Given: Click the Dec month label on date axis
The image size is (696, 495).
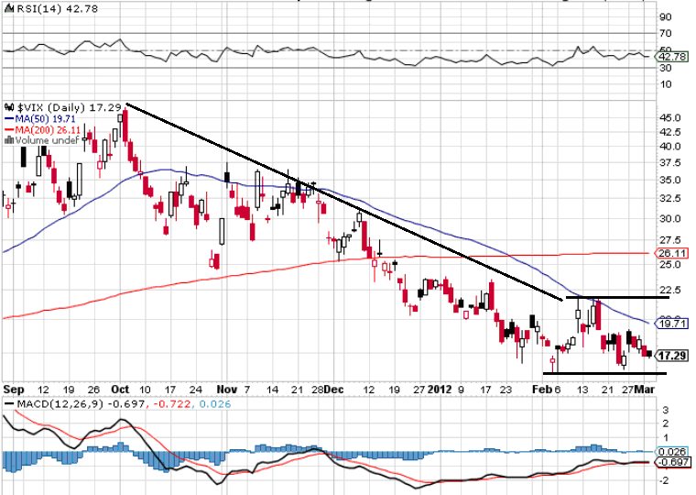Looking at the screenshot, I should pyautogui.click(x=333, y=390).
